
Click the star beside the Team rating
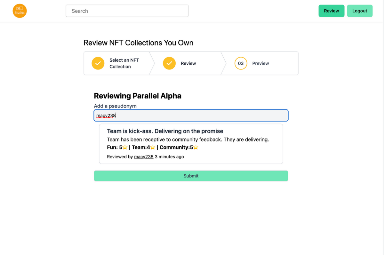pos(153,148)
